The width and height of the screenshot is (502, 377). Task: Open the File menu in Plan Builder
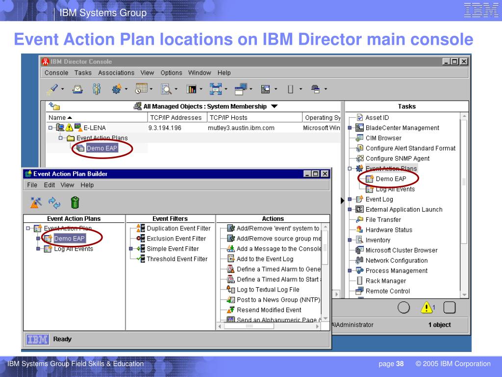pyautogui.click(x=32, y=185)
